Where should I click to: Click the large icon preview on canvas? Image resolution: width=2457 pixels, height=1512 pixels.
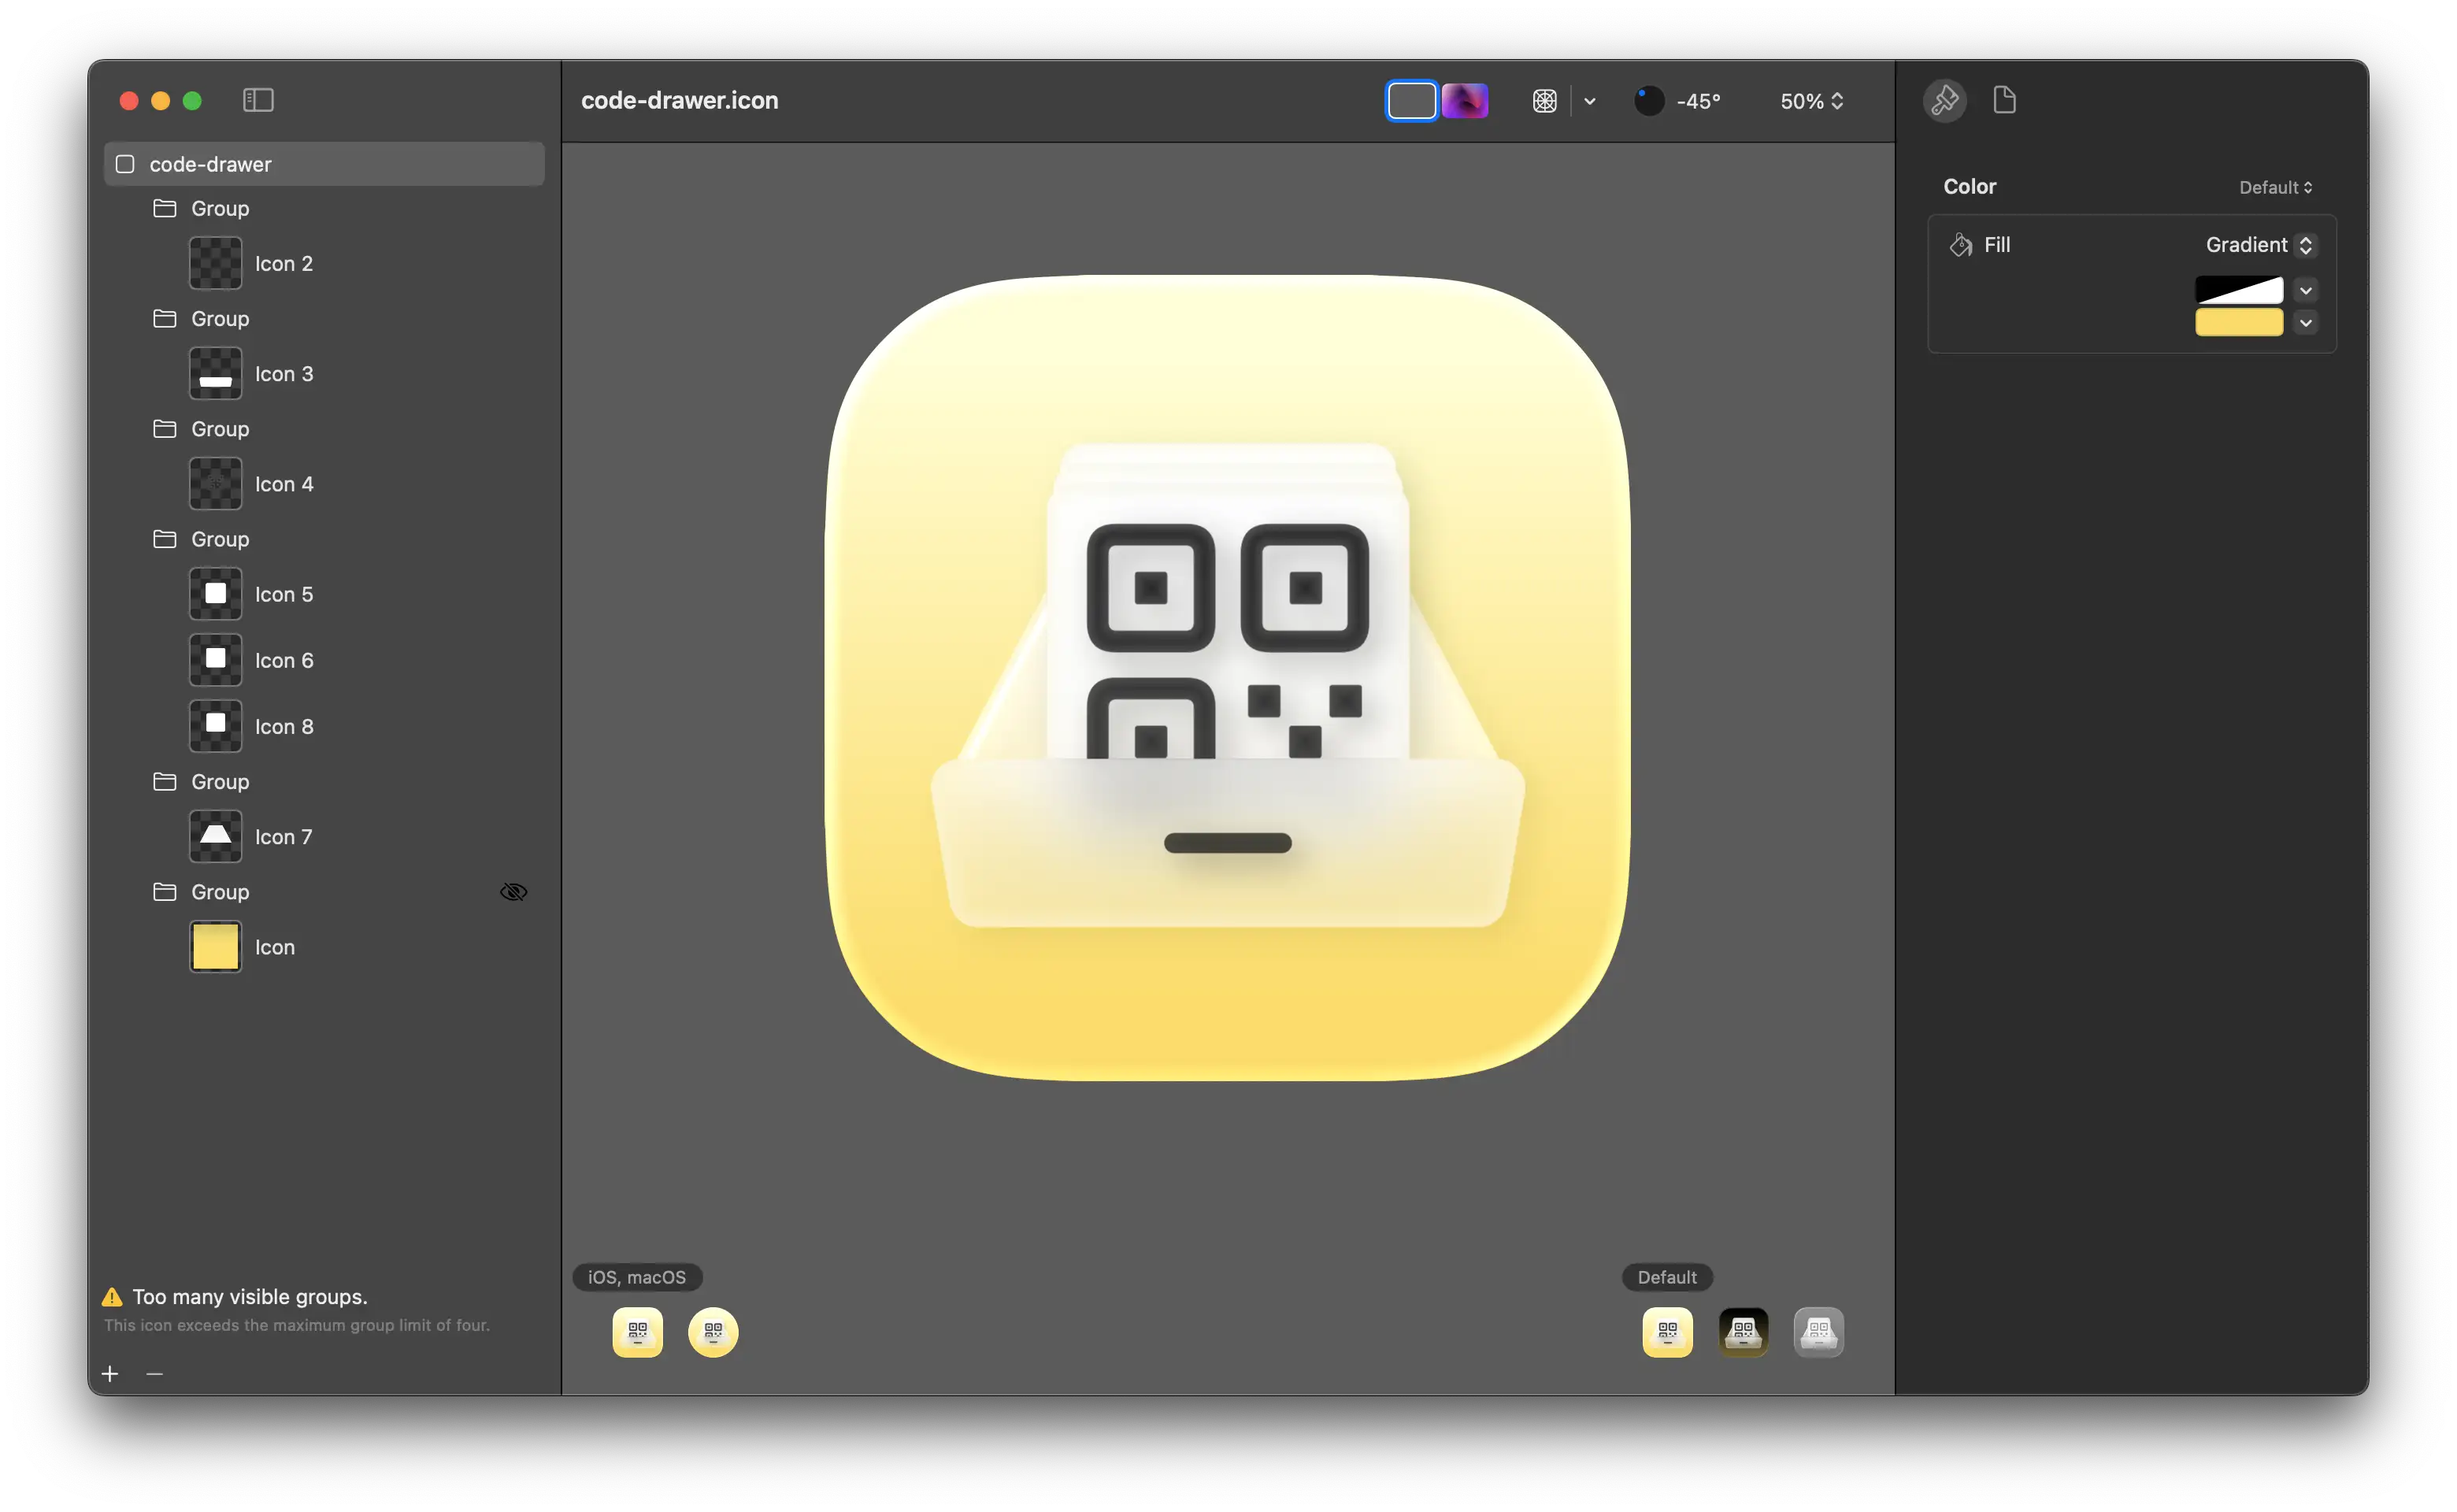[x=1228, y=678]
